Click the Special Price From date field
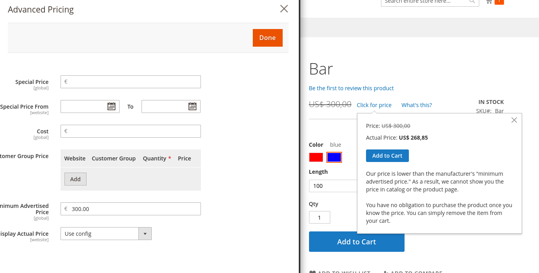 point(90,106)
